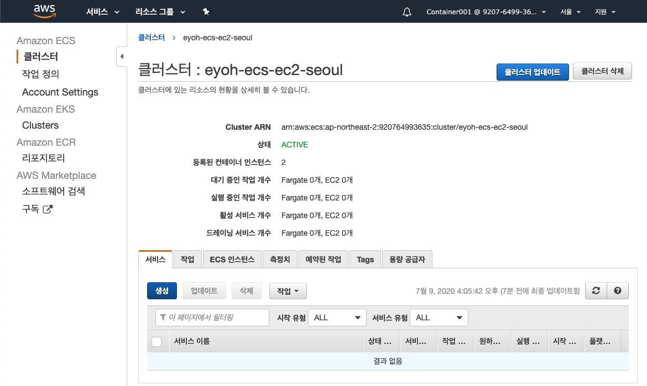
Task: Open the pin shortcut star icon
Action: tap(206, 12)
